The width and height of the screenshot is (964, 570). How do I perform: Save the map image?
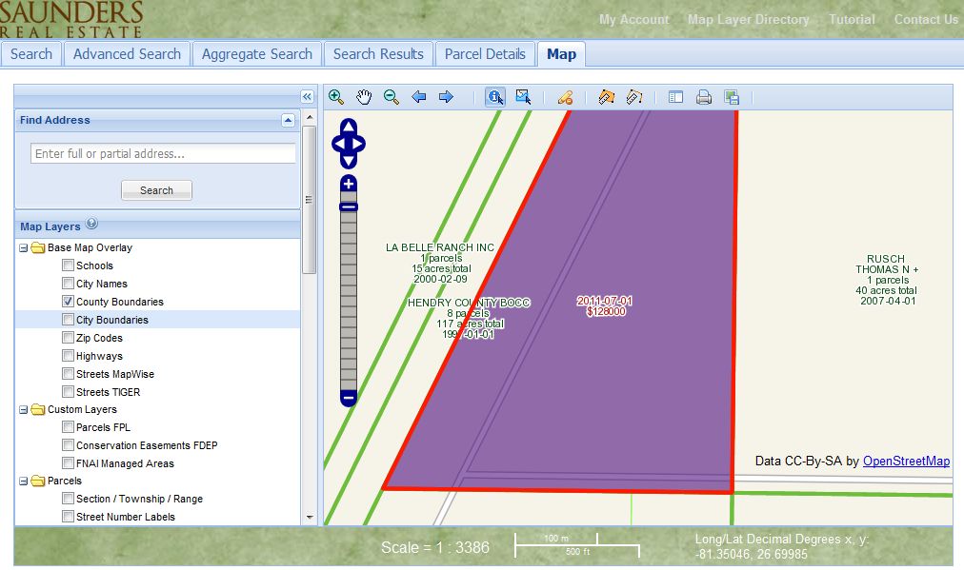coord(732,96)
